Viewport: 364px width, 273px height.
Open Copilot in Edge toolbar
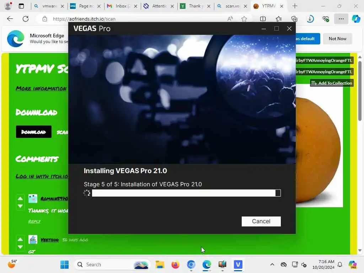(x=356, y=19)
